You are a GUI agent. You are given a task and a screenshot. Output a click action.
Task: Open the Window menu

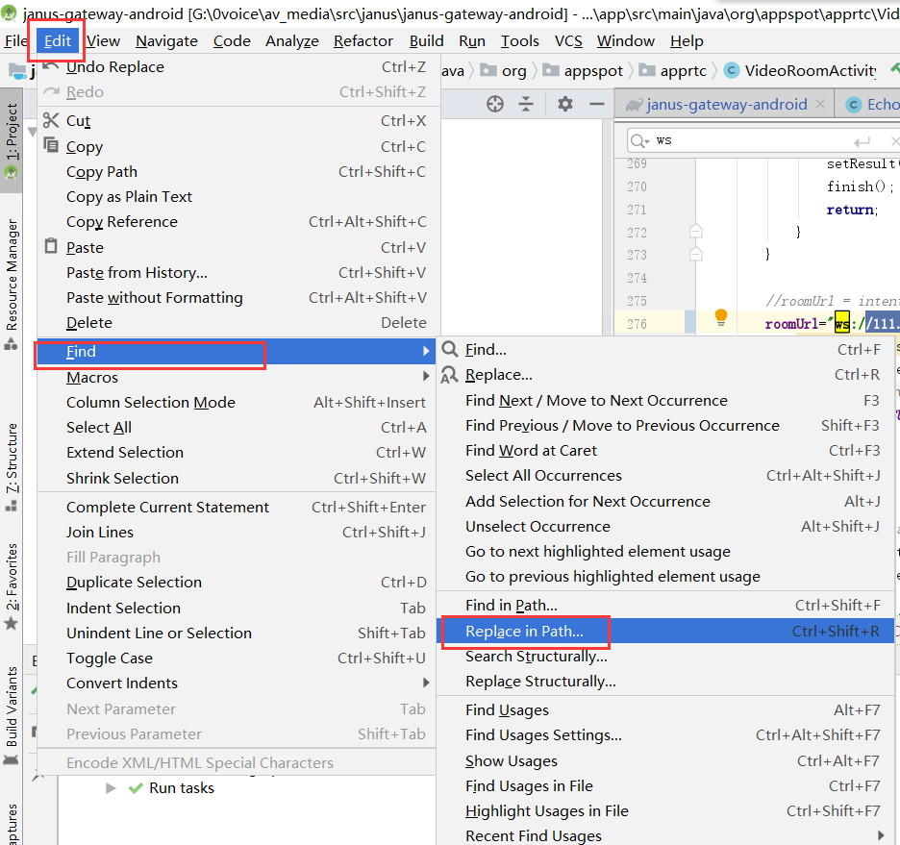(x=626, y=40)
